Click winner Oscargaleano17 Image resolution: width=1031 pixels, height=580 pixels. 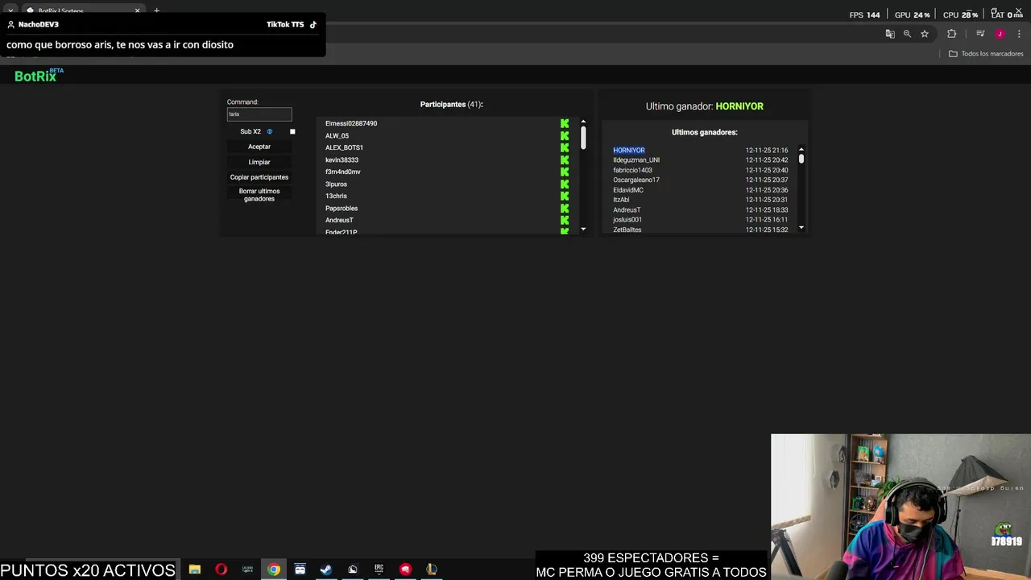point(636,180)
